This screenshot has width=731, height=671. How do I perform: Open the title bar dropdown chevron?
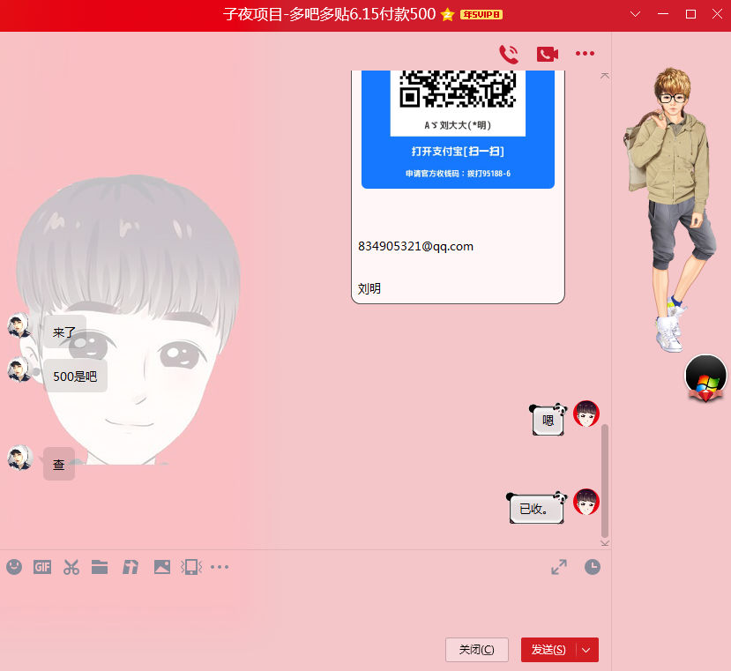(635, 14)
